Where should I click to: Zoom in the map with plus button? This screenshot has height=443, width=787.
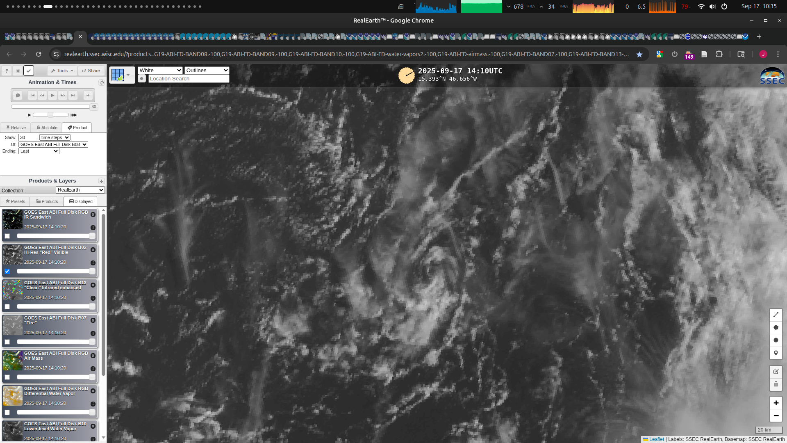pyautogui.click(x=776, y=403)
